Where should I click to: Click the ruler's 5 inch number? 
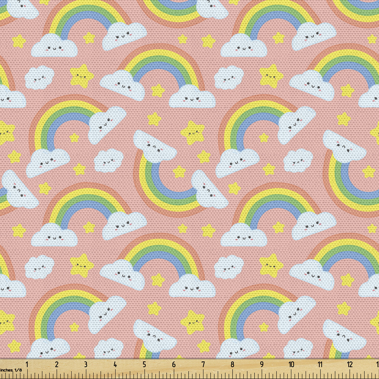[x=144, y=364]
